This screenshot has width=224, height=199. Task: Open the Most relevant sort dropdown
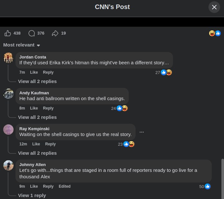click(22, 45)
